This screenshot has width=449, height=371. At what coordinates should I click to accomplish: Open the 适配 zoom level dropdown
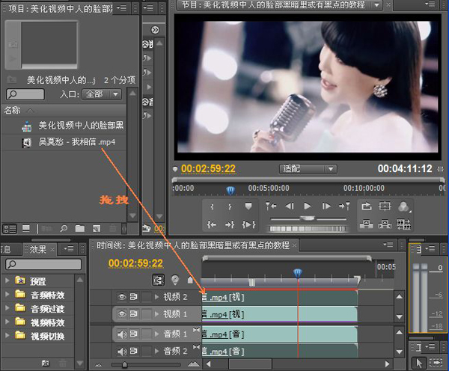[308, 169]
